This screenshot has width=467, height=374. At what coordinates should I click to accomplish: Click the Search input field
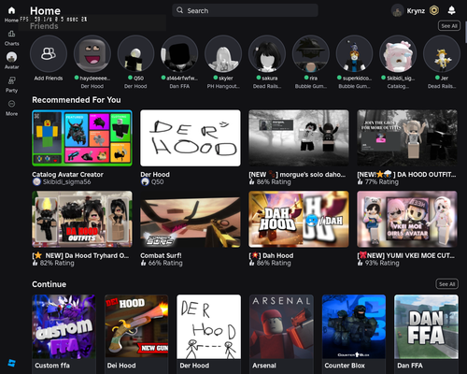[245, 10]
